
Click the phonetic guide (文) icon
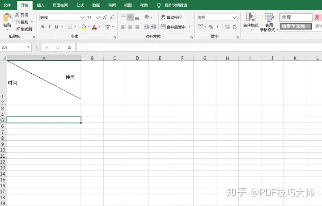pos(108,27)
